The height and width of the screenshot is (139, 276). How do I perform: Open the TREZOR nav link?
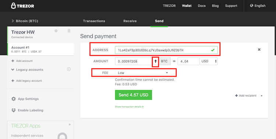[169, 6]
